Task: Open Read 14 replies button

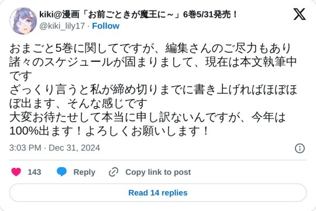Action: [158, 193]
